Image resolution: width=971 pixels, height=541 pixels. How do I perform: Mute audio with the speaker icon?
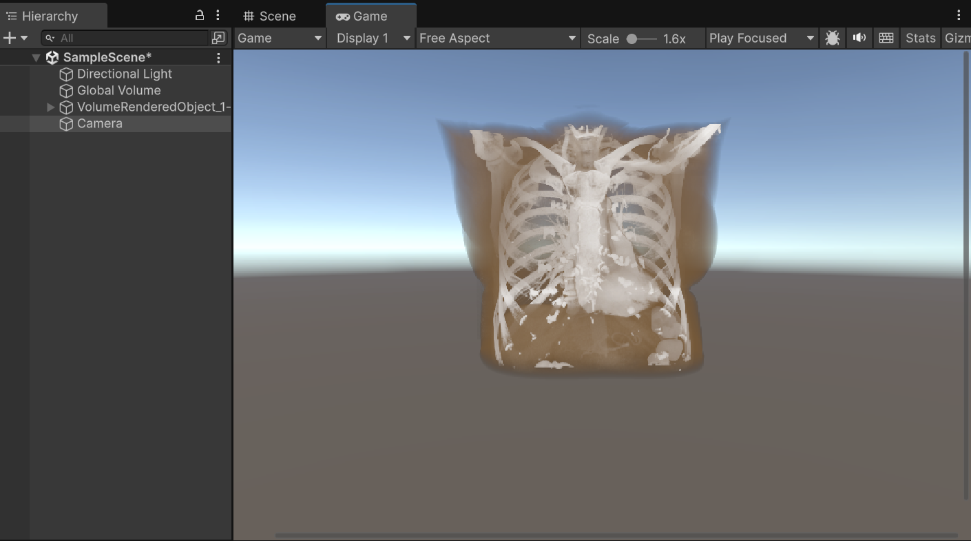coord(859,39)
